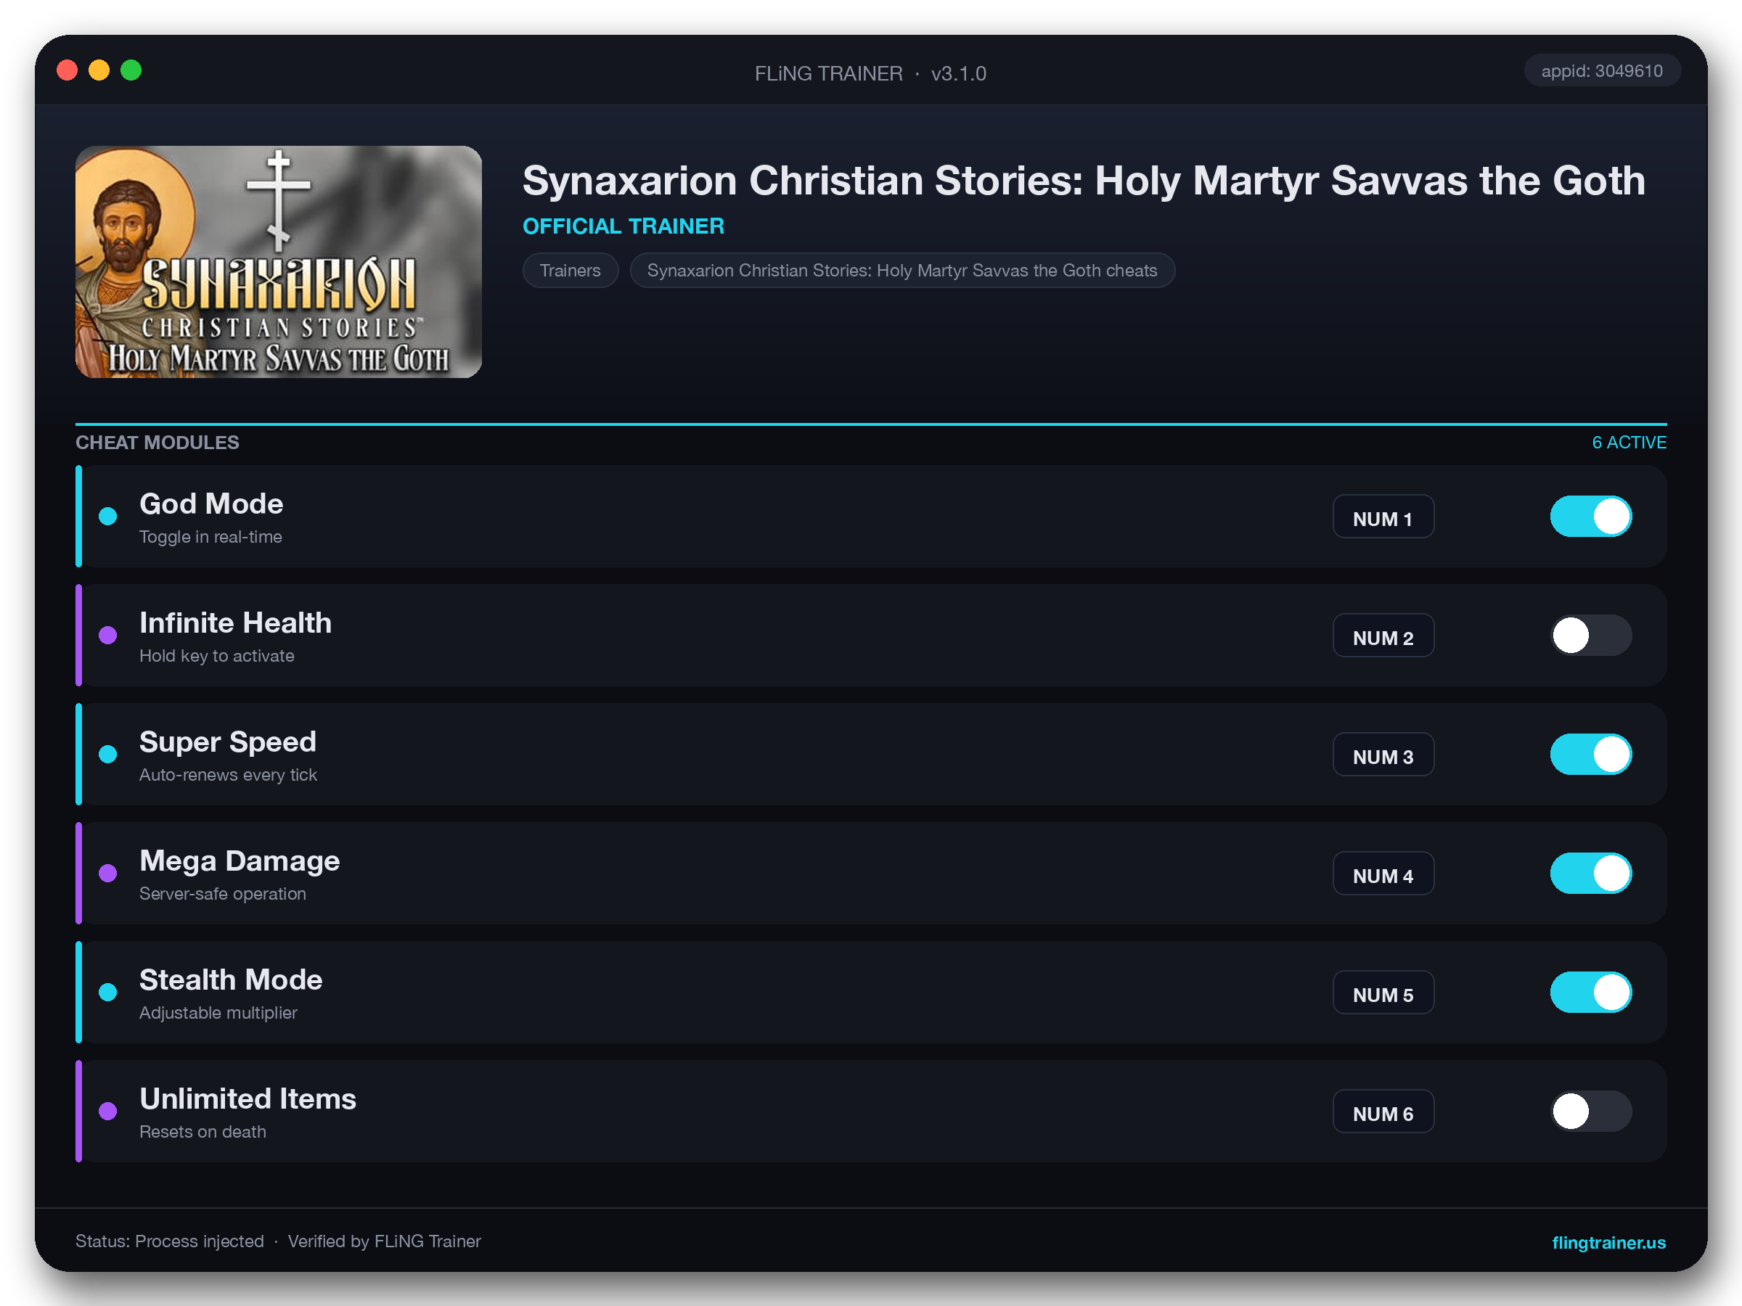Select the Infinite Health module title
Viewport: 1742px width, 1306px height.
tap(235, 623)
